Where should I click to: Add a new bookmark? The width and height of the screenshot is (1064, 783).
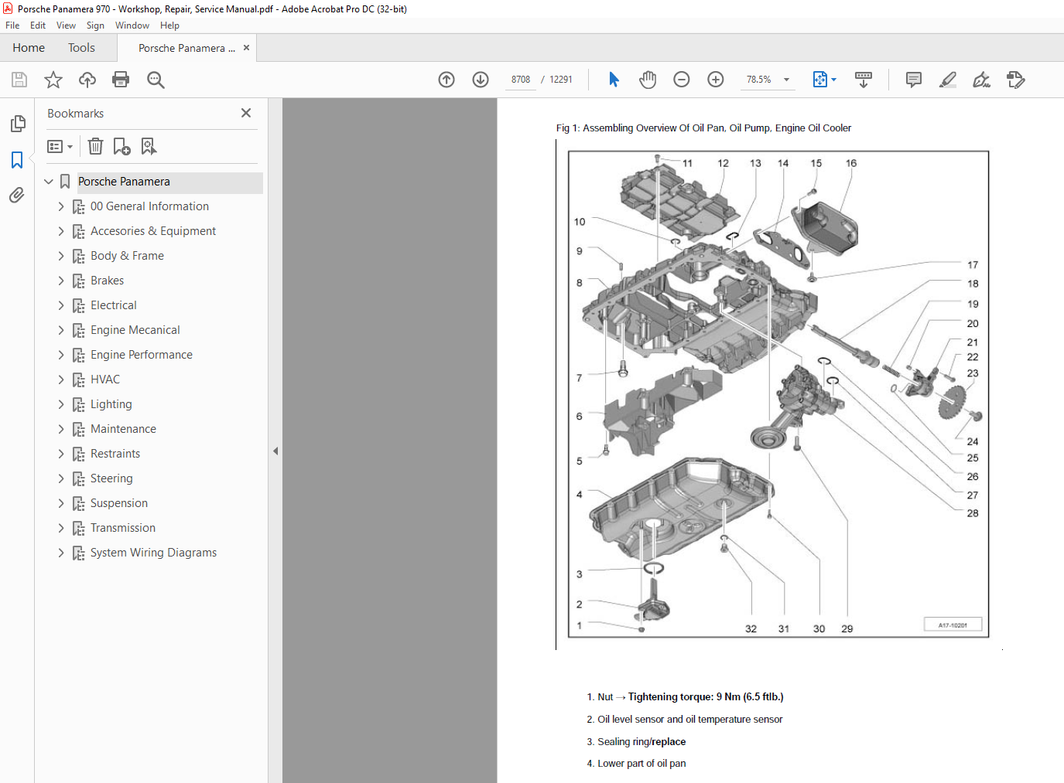point(121,146)
